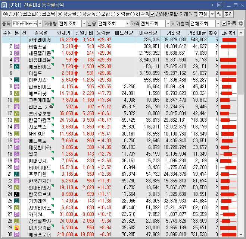This screenshot has height=239, width=246.
Task: Click the 조회 search button
Action: 228,14
